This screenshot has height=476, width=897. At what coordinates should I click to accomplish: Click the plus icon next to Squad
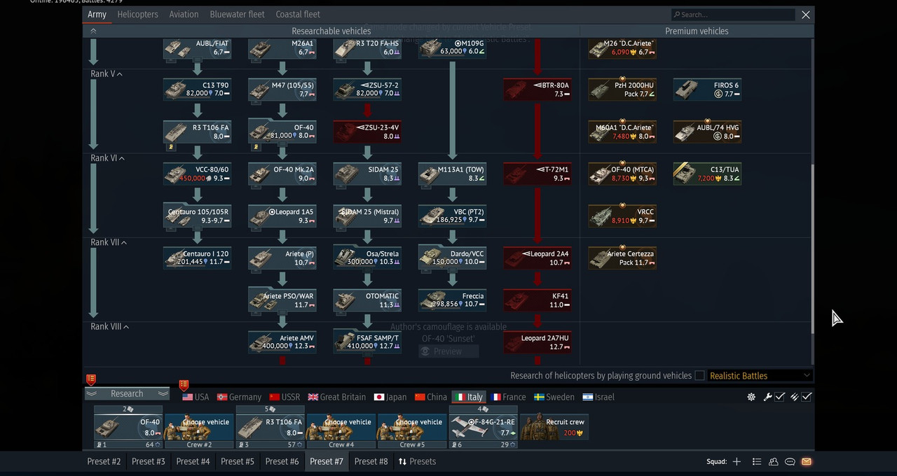(x=737, y=461)
